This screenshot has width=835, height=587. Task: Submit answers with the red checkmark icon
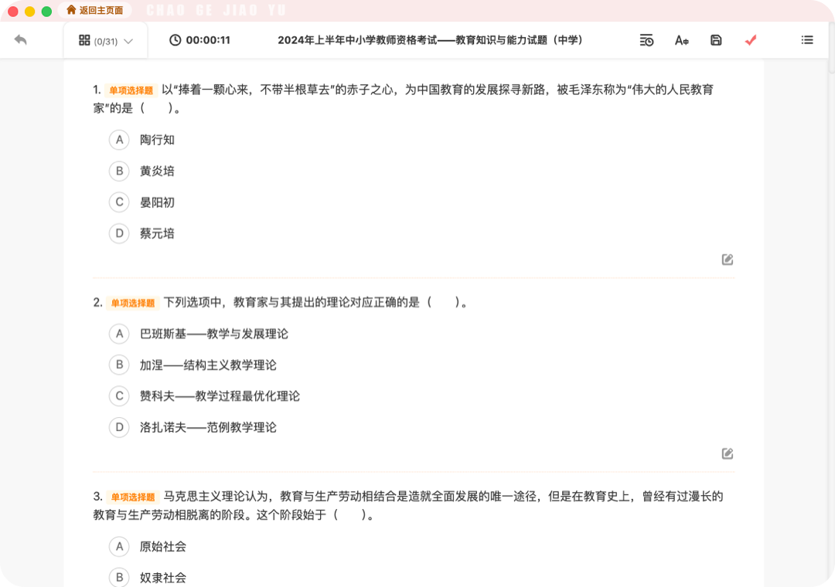(x=751, y=40)
